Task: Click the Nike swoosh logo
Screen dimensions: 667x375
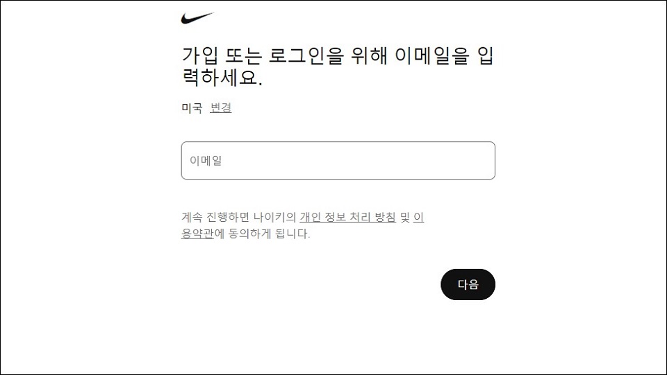Action: pos(197,18)
